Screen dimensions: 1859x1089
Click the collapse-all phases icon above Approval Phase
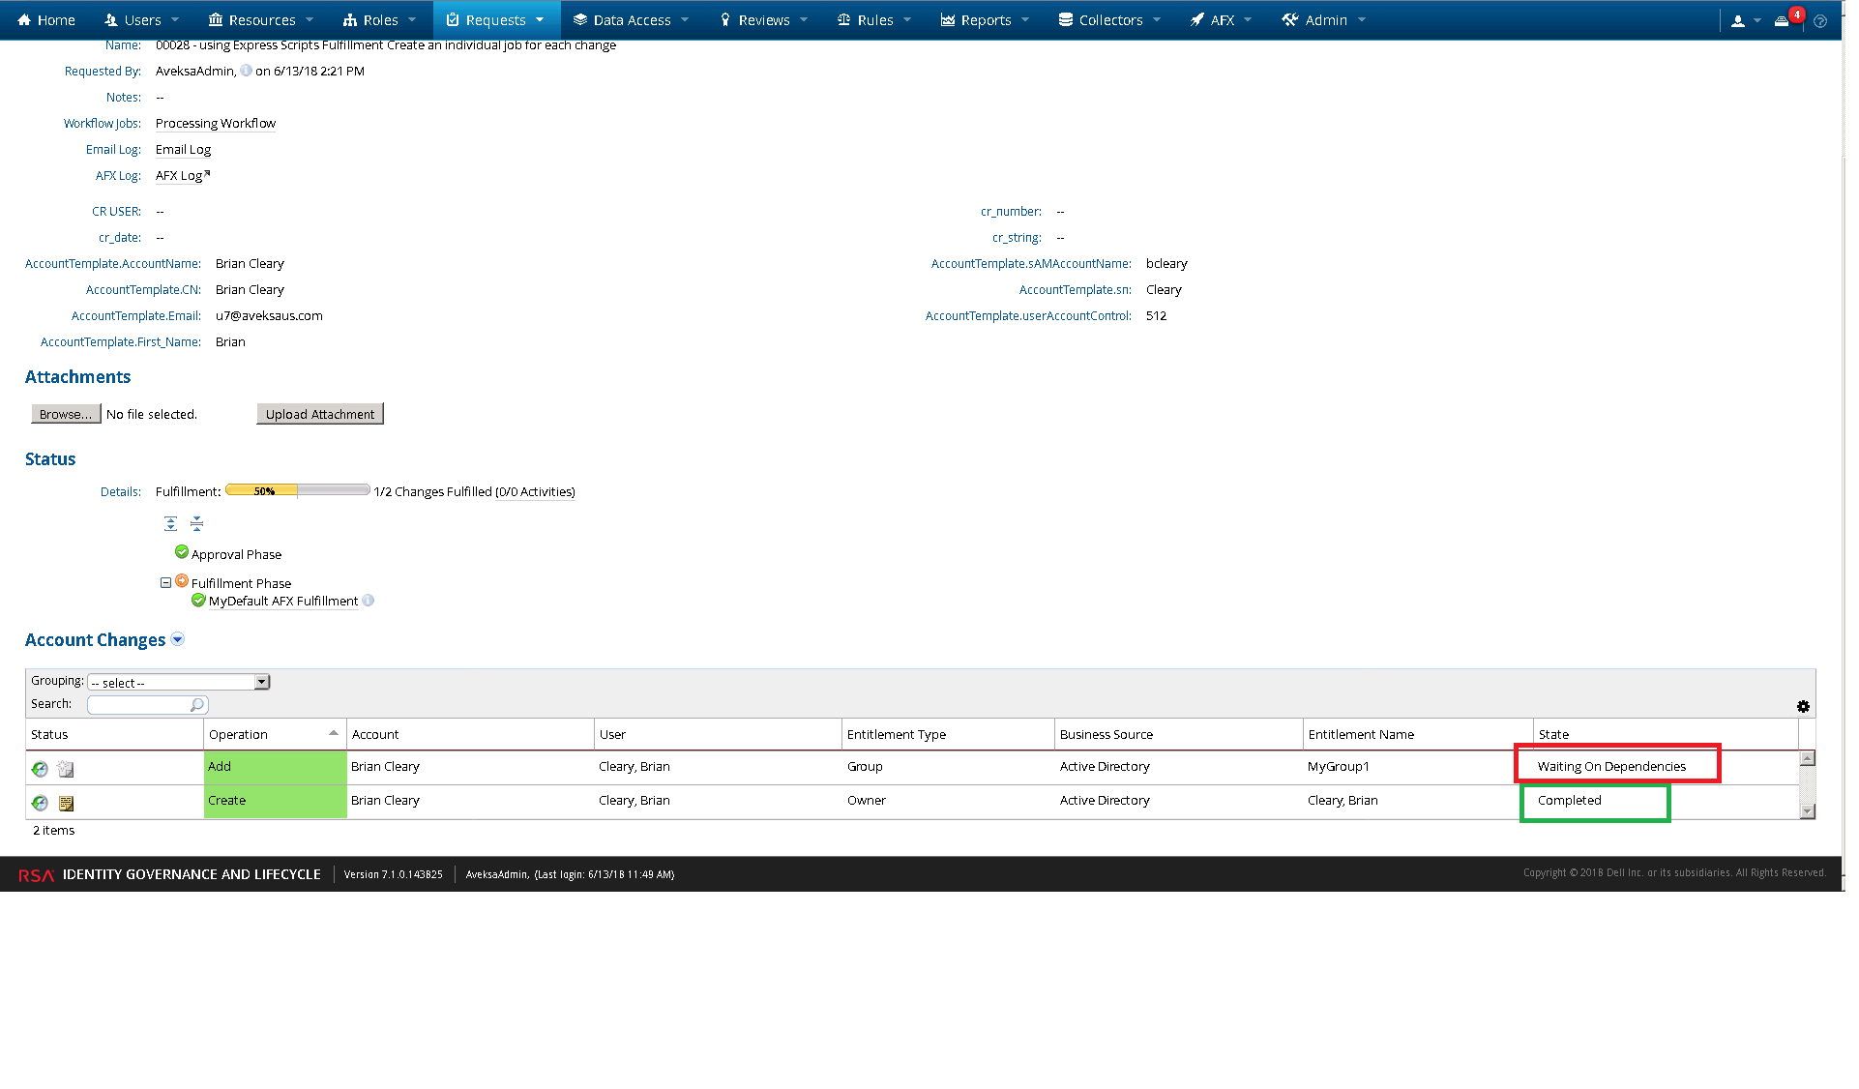(196, 523)
